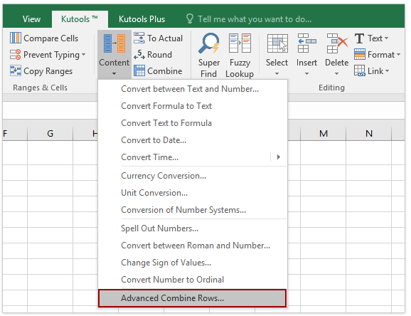The height and width of the screenshot is (316, 411).
Task: Select column M header
Action: coord(324,134)
